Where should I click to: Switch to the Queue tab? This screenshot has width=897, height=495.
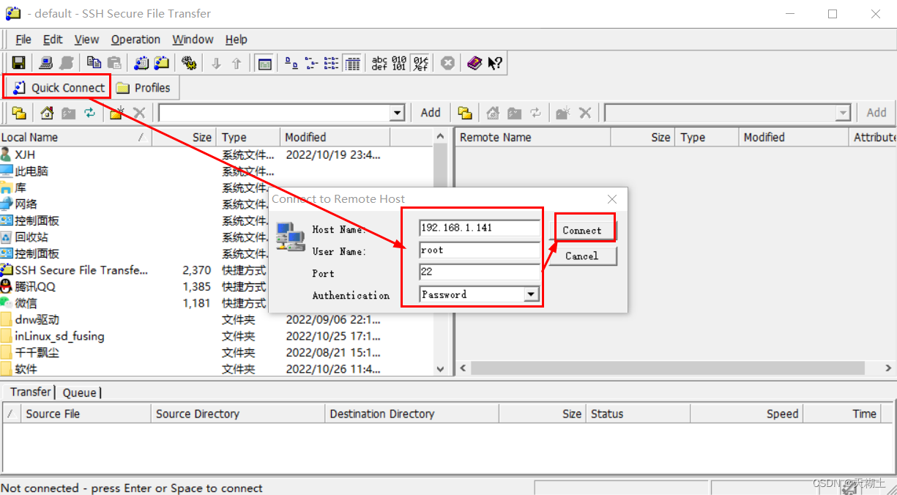[79, 392]
